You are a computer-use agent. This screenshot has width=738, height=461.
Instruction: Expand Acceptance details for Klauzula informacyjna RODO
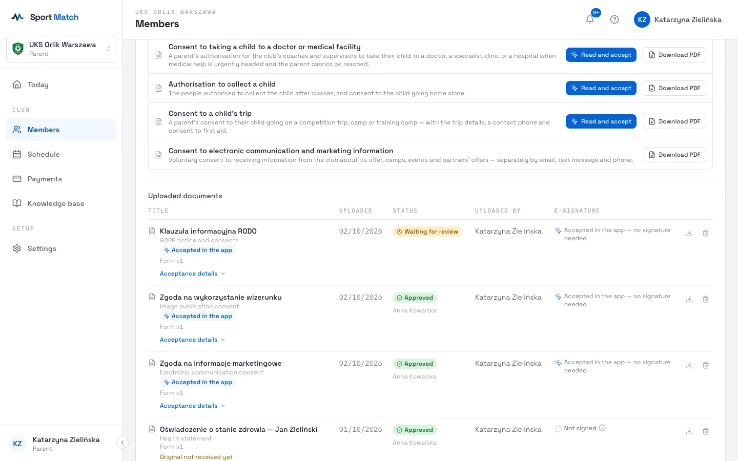pos(192,274)
